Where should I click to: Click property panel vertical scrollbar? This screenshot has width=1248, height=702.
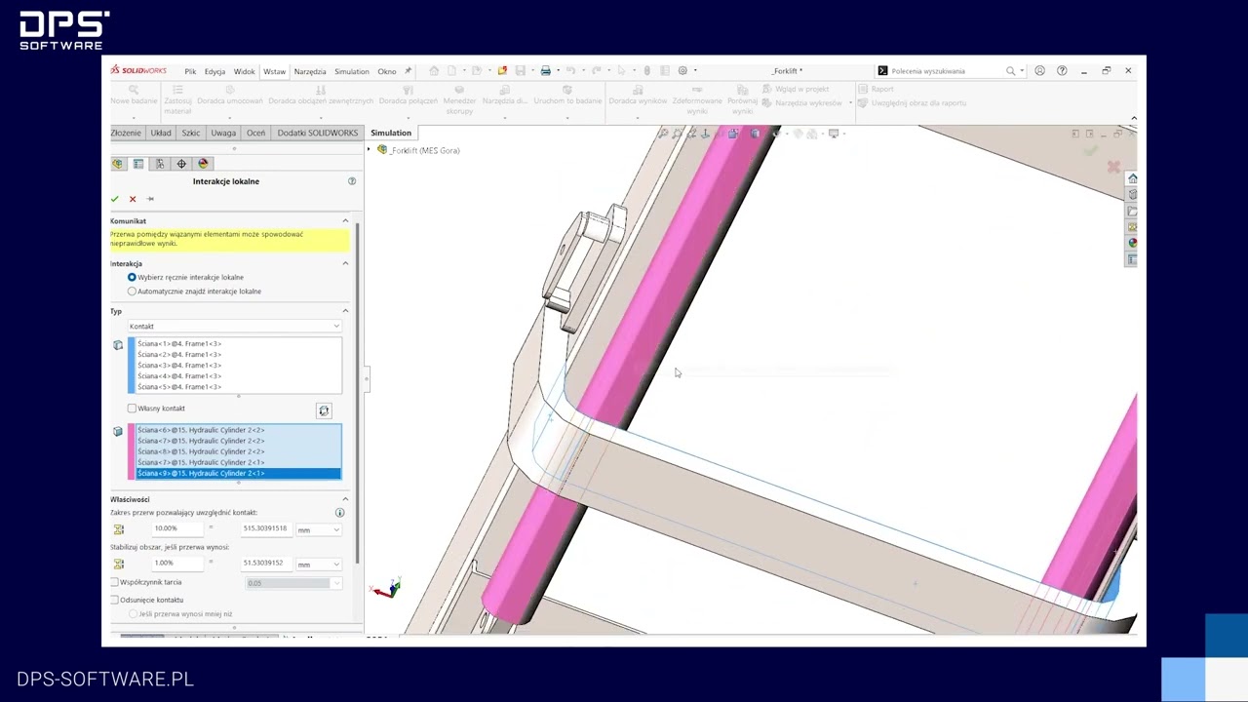tap(358, 393)
